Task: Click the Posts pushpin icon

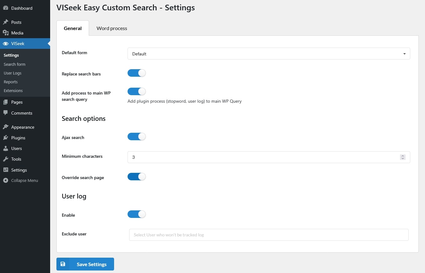Action: 6,22
